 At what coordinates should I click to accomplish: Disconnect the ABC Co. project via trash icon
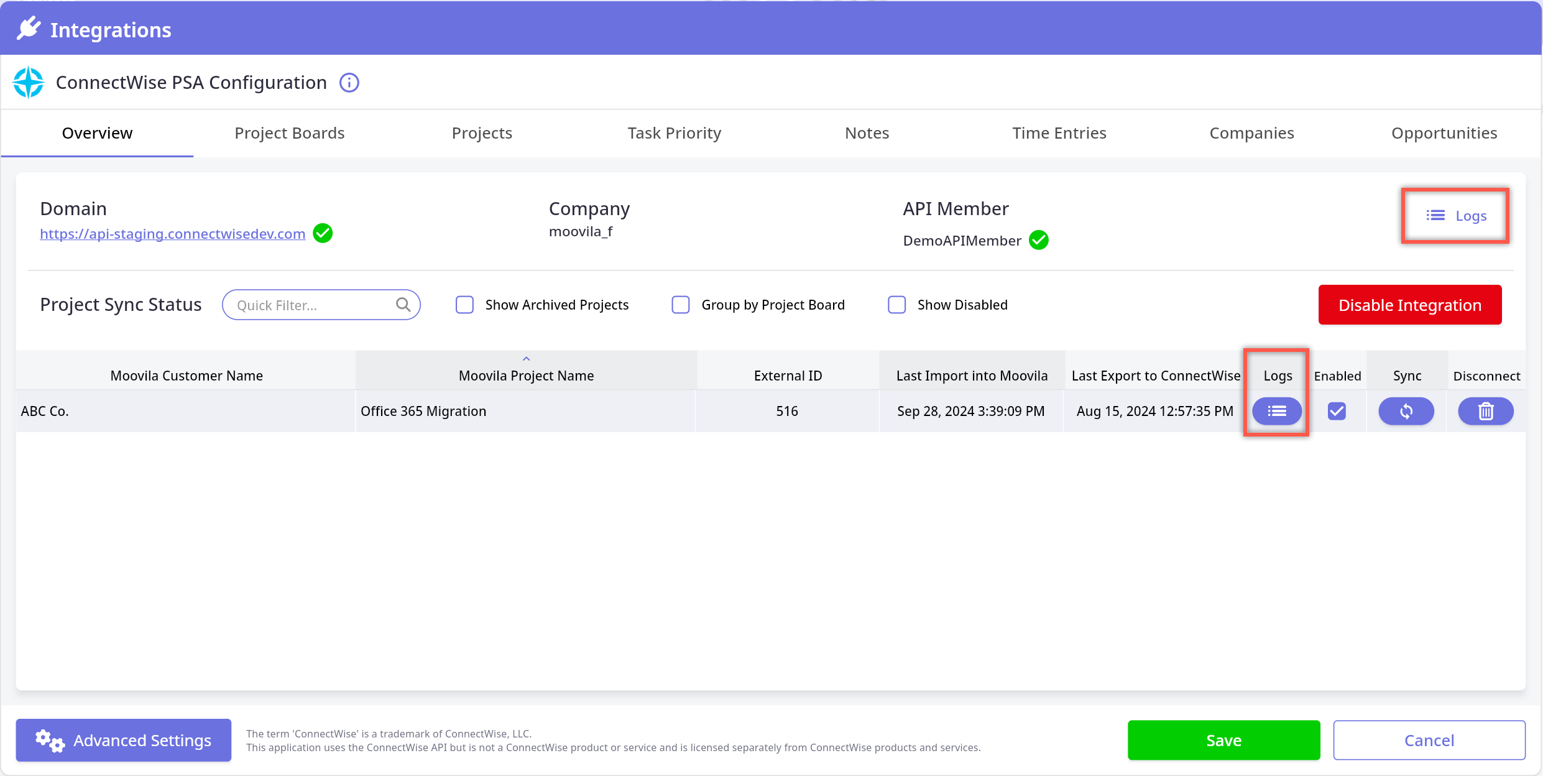[1485, 411]
